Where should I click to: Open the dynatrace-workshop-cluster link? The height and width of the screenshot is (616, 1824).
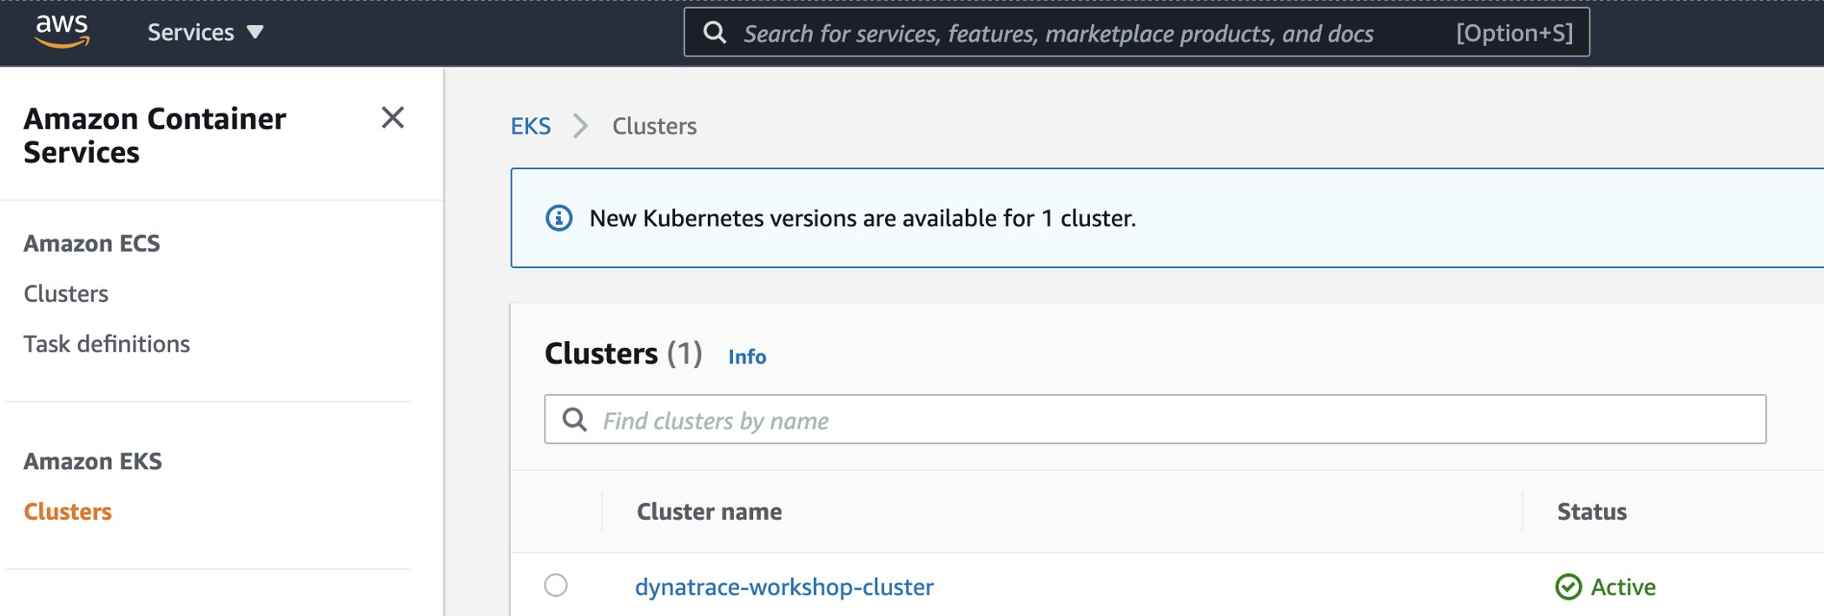point(784,587)
